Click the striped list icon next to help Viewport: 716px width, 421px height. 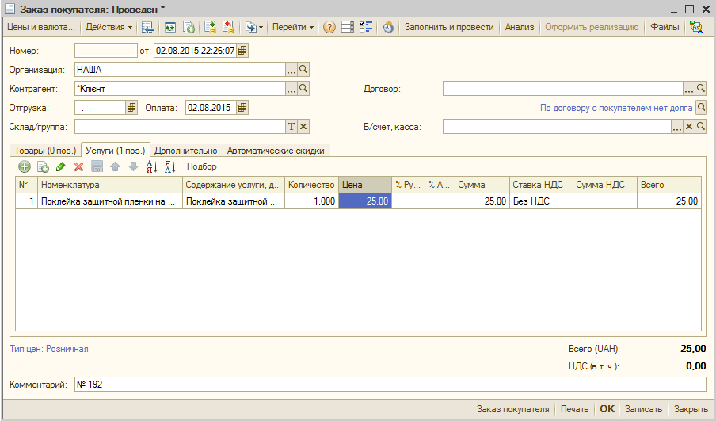click(x=348, y=27)
